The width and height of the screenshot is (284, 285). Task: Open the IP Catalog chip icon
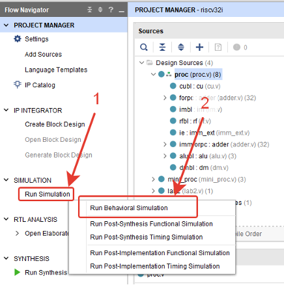coord(18,85)
